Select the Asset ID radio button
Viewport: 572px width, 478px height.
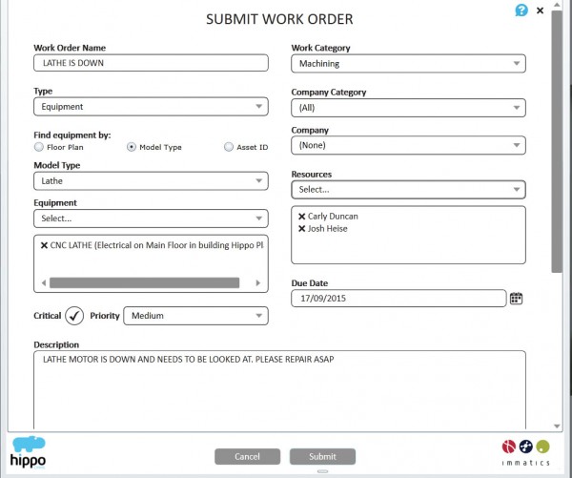[228, 147]
